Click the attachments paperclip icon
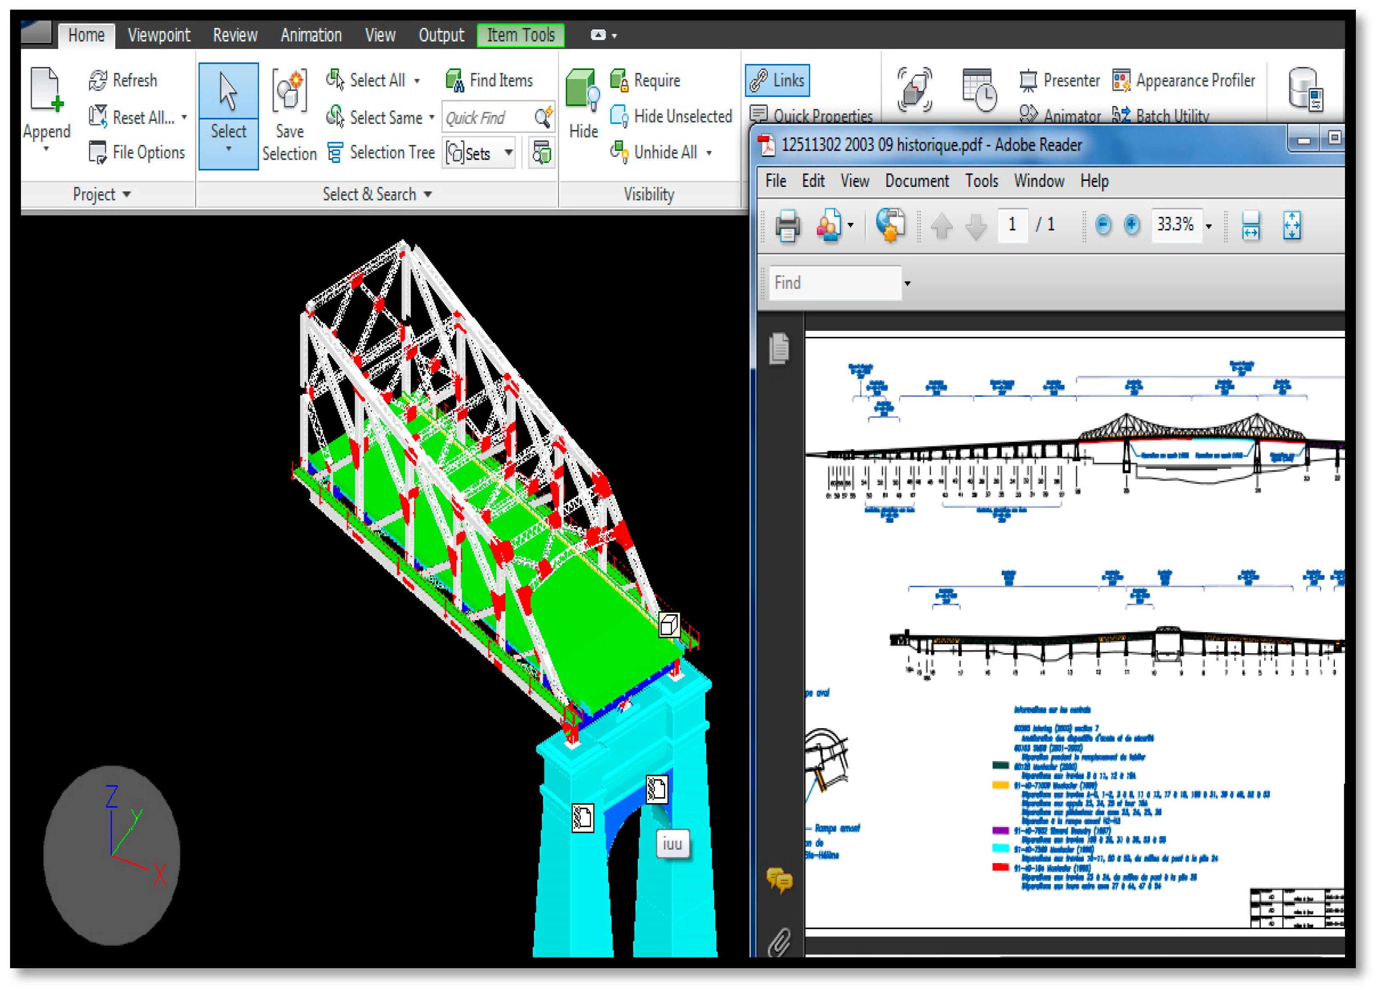Viewport: 1376px width, 990px height. click(x=780, y=942)
